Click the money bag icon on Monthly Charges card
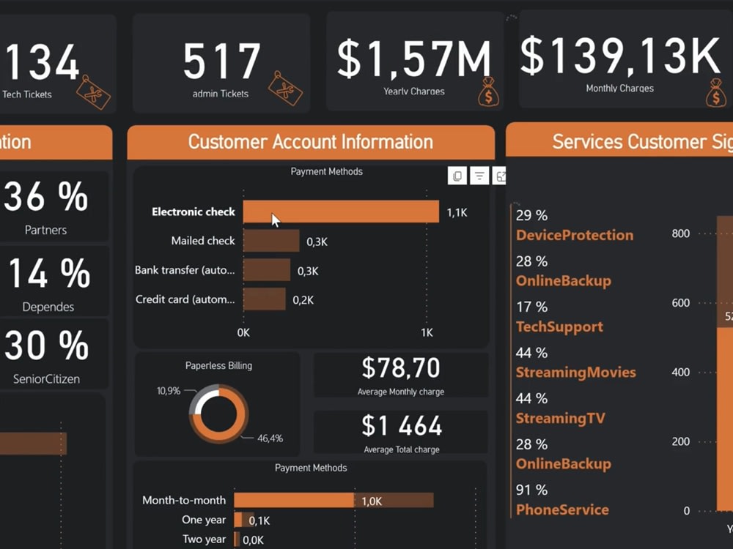The width and height of the screenshot is (733, 549). pos(716,93)
